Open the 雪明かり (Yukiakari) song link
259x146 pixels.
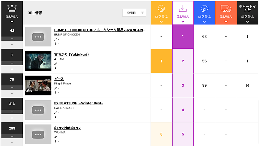[71, 54]
